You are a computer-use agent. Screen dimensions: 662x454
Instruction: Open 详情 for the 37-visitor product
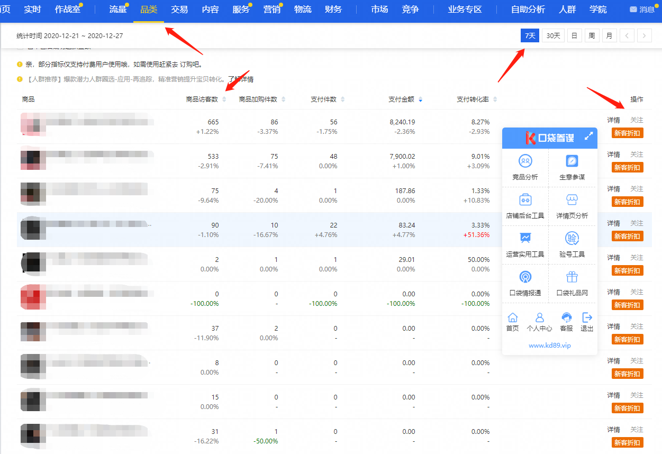point(613,326)
